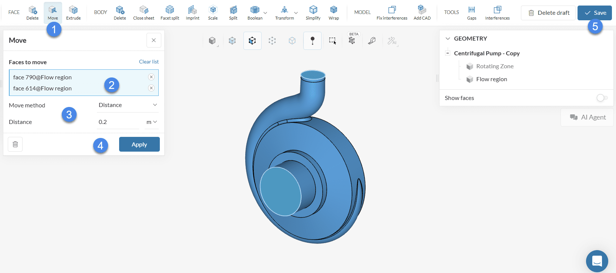Viewport: 616px width, 273px height.
Task: Open the Move method dropdown
Action: tap(128, 105)
